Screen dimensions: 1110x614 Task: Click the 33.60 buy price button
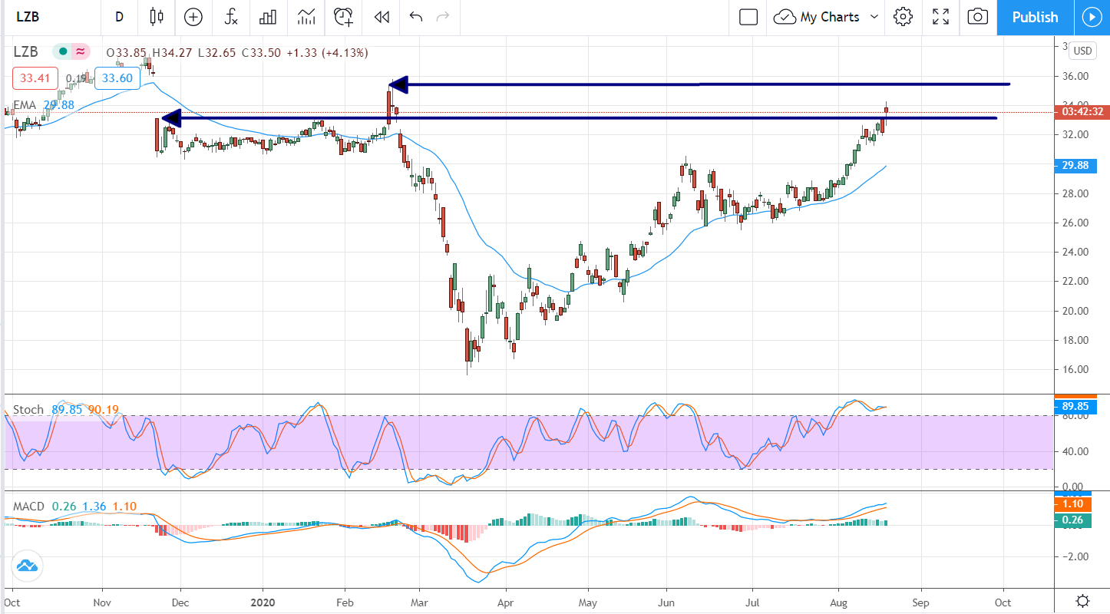pos(117,78)
